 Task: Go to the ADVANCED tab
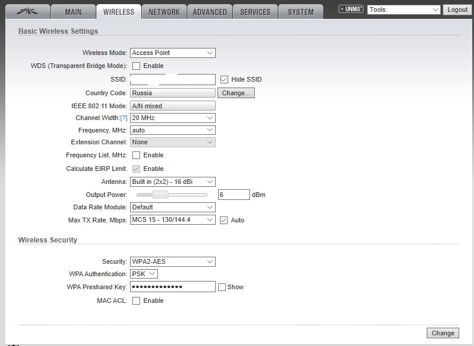tap(210, 12)
